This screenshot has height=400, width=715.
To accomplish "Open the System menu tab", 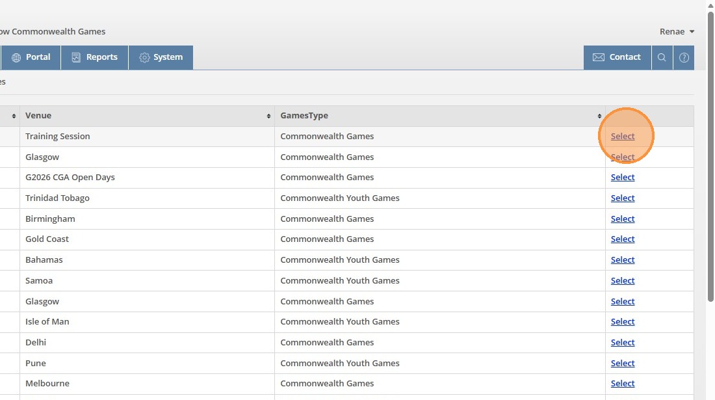I will coord(168,57).
